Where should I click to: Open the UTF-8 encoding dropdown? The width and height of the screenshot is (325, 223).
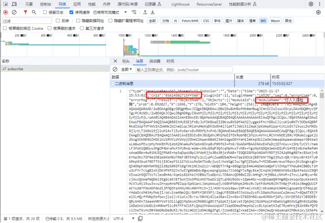click(x=124, y=218)
